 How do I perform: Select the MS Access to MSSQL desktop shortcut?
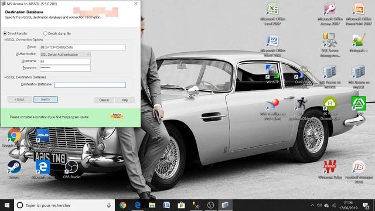point(330,77)
